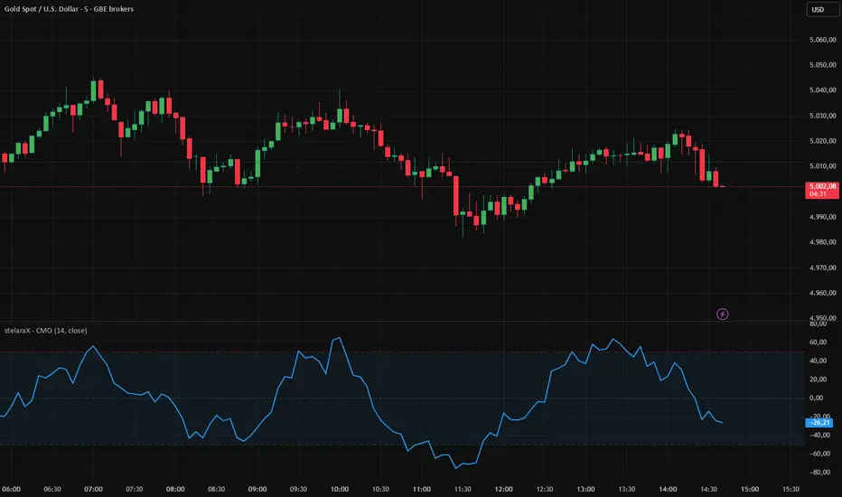Viewport: 842px width, 497px height.
Task: Click the 13:30 time axis label
Action: [627, 489]
